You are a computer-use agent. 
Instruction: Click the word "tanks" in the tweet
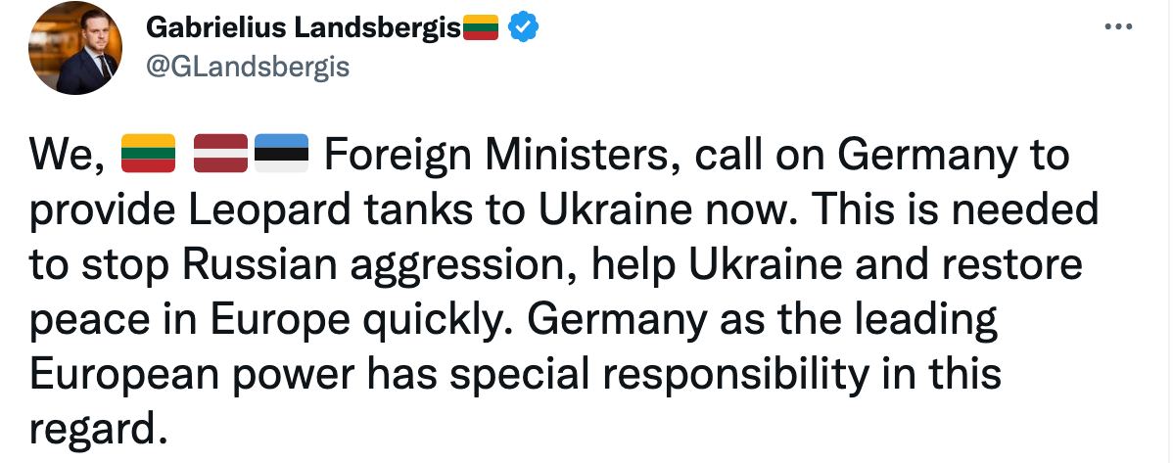pos(416,212)
